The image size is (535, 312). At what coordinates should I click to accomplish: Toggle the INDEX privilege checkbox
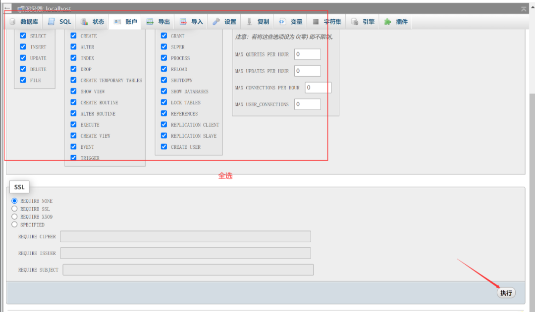pos(73,58)
